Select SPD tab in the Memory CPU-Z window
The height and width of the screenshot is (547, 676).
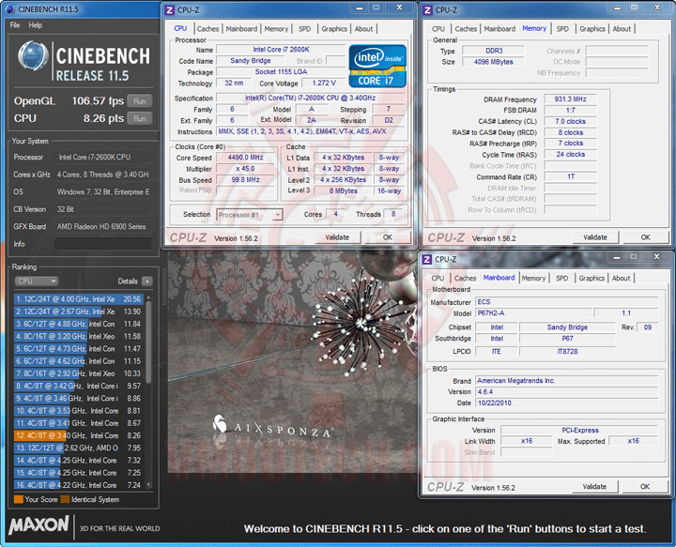coord(562,29)
